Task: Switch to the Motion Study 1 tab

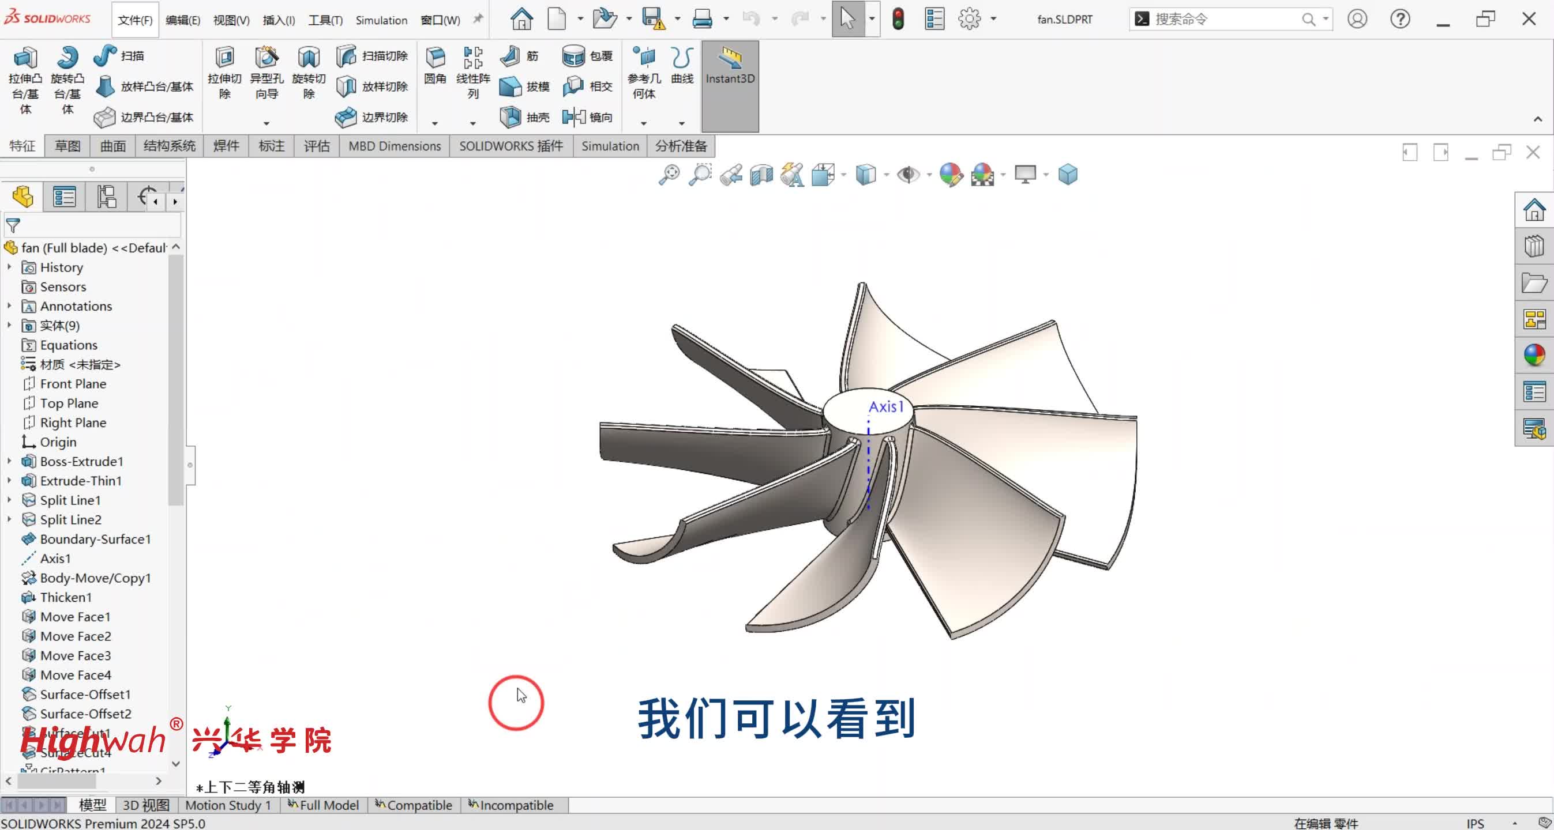Action: click(x=227, y=805)
